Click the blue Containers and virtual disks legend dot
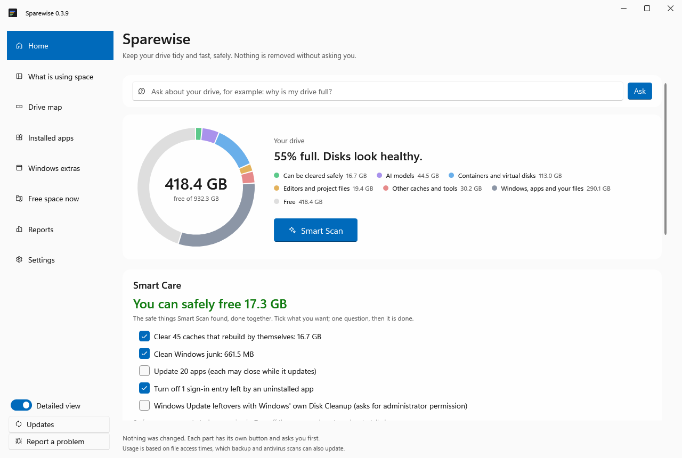Viewport: 682px width, 458px height. point(451,175)
